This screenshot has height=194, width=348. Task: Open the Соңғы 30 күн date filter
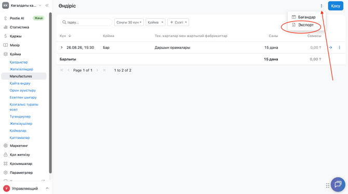129,22
